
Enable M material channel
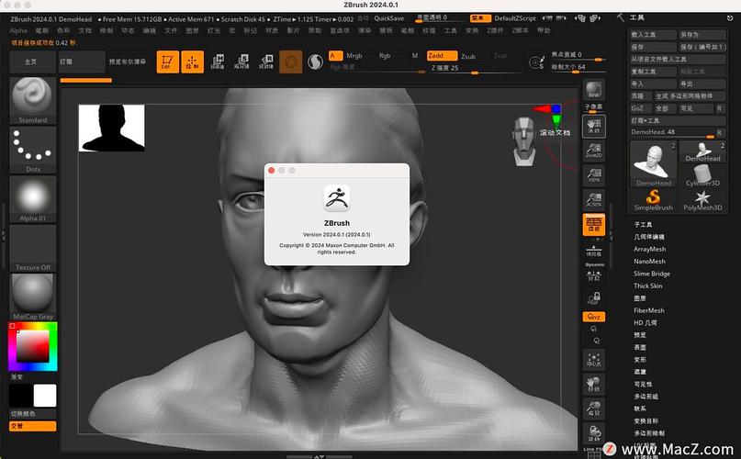click(414, 56)
